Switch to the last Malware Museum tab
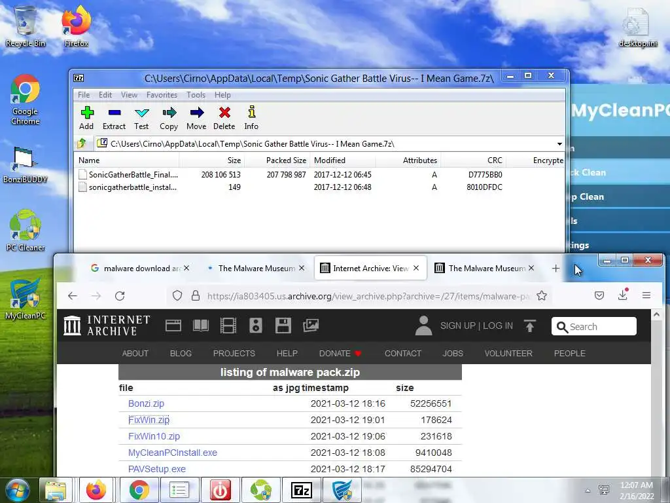The height and width of the screenshot is (503, 670). click(x=486, y=268)
